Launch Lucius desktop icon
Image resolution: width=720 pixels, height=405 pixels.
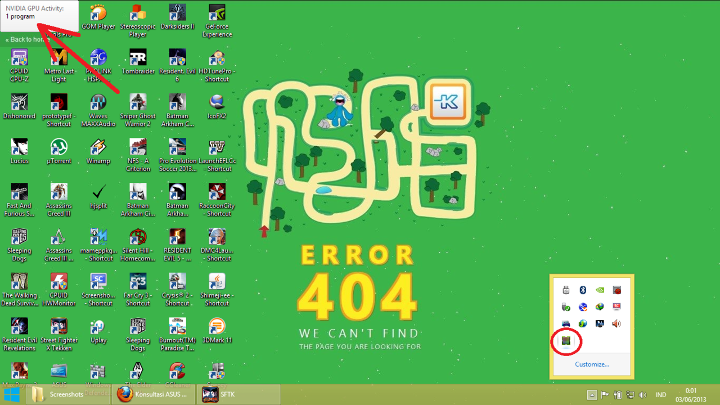pos(19,151)
